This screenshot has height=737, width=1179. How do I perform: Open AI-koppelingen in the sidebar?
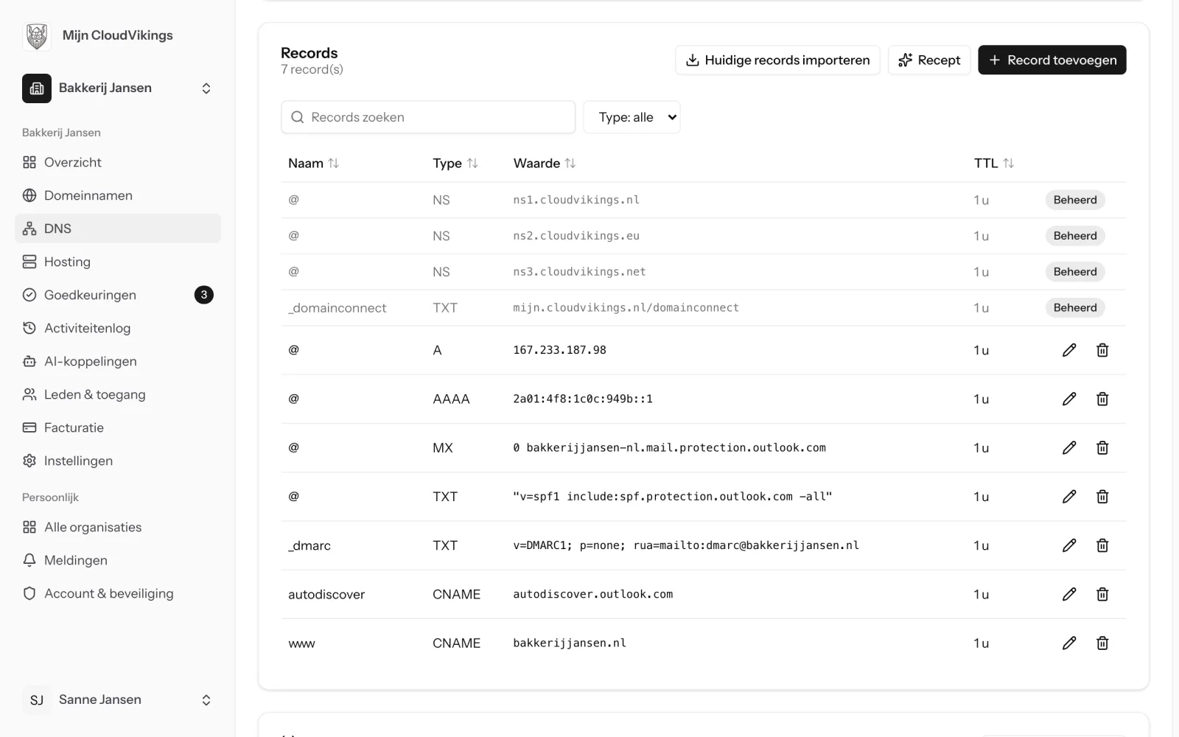point(118,361)
